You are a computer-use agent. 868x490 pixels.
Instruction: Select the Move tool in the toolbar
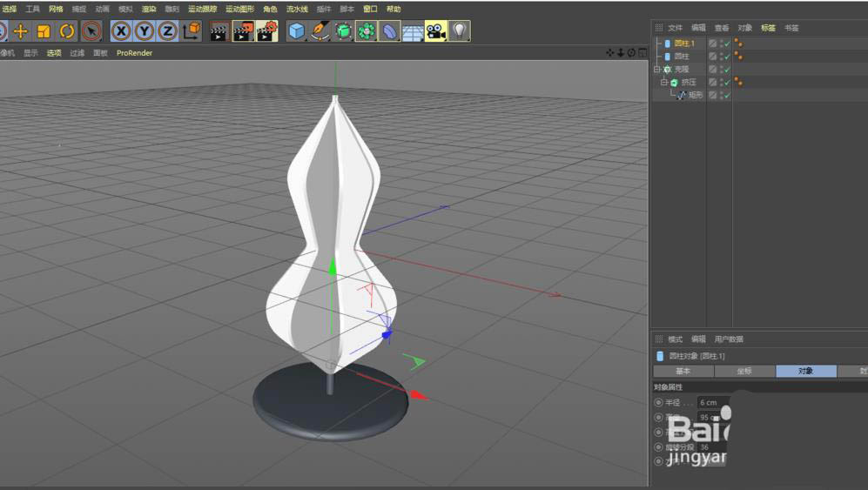(x=20, y=31)
